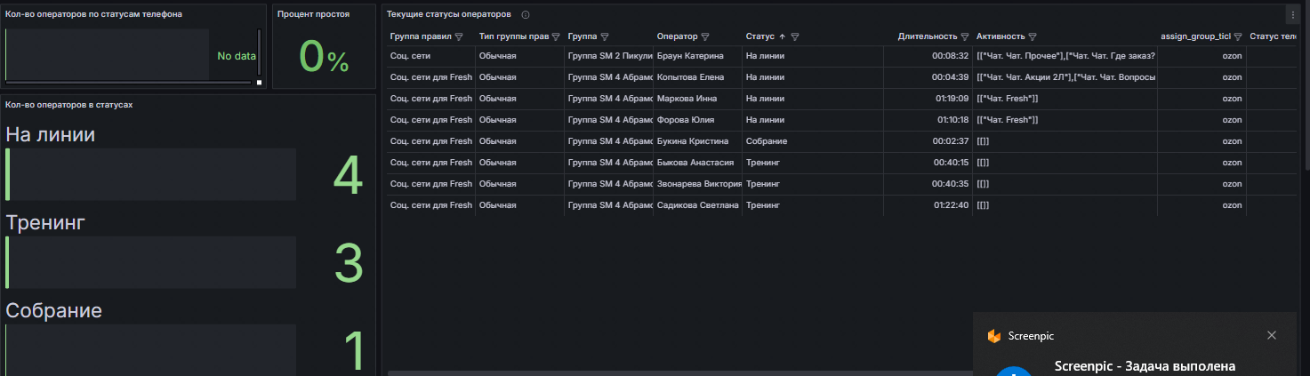Sort table by Тип группы прав header
Image resolution: width=1310 pixels, height=376 pixels.
pos(514,36)
